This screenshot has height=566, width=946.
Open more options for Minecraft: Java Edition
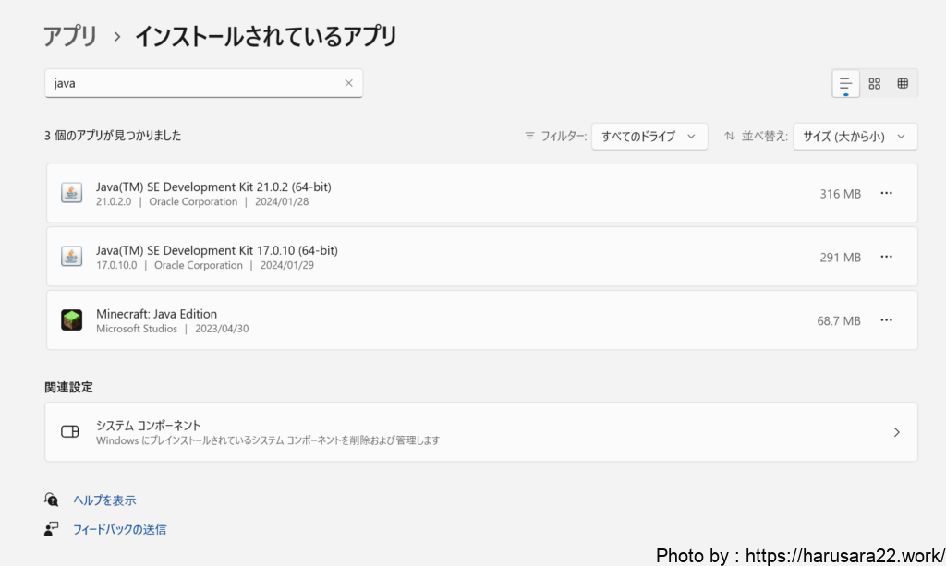click(x=886, y=320)
